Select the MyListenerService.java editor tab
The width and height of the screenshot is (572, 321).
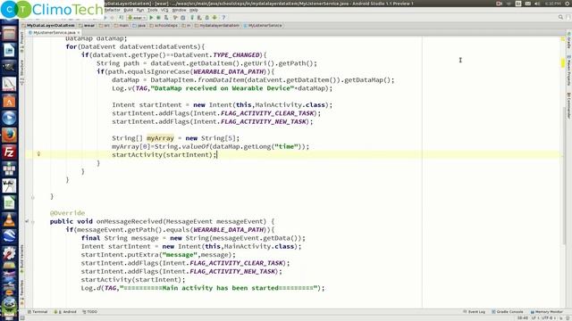tap(54, 32)
